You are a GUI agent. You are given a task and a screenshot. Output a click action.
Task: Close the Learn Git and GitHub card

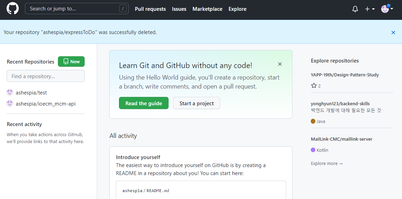coord(280,64)
